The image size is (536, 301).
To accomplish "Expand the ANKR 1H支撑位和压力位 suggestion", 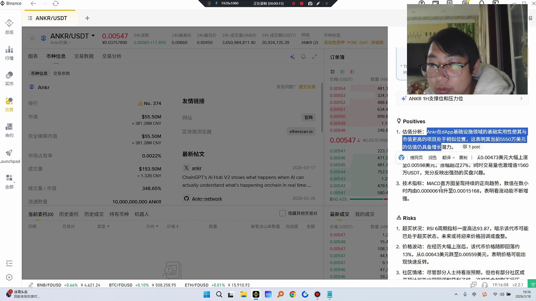I will coord(463,99).
